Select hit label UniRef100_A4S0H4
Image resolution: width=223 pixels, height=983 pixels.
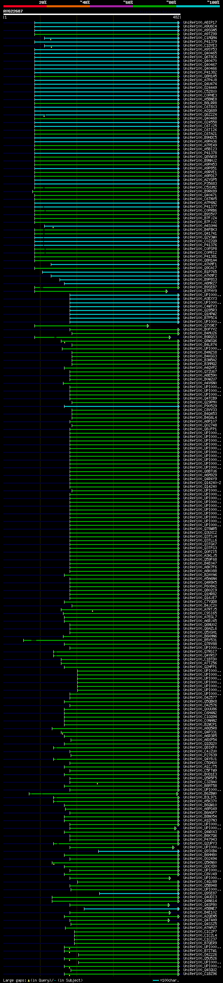pyautogui.click(x=200, y=226)
